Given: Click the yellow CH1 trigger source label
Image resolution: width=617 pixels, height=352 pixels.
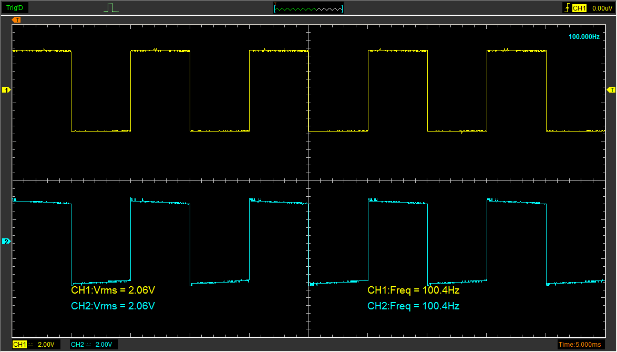Looking at the screenshot, I should (579, 8).
